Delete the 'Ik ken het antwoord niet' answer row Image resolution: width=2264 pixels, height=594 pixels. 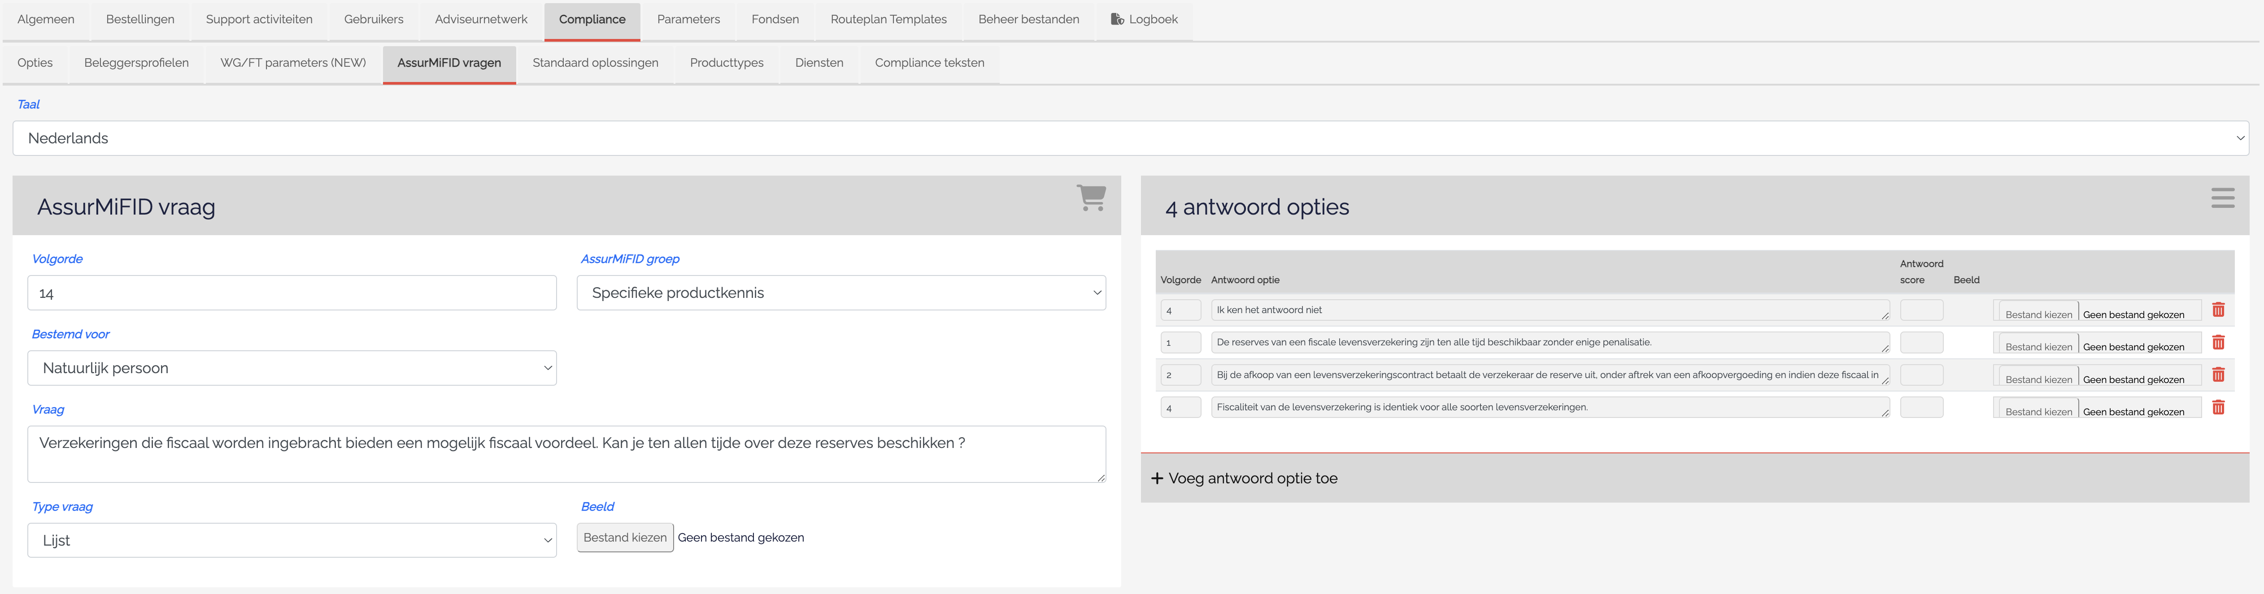pyautogui.click(x=2218, y=310)
